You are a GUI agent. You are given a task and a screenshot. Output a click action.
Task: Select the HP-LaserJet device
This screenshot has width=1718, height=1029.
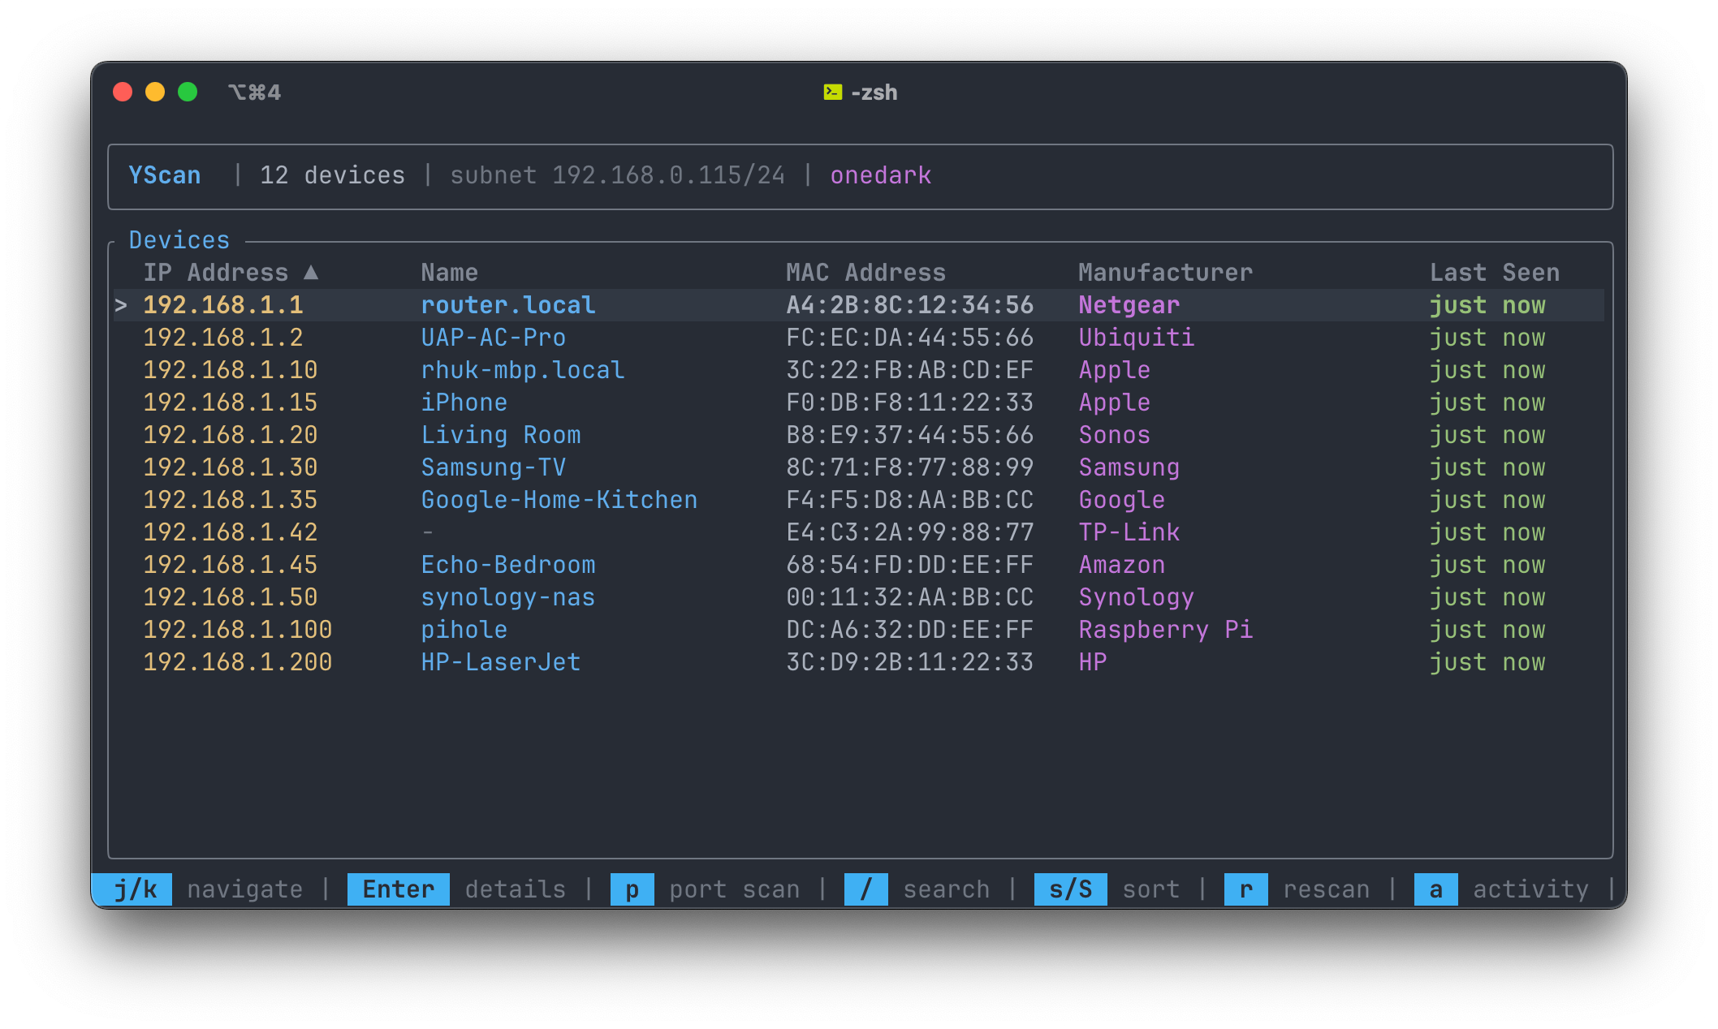[x=501, y=662]
